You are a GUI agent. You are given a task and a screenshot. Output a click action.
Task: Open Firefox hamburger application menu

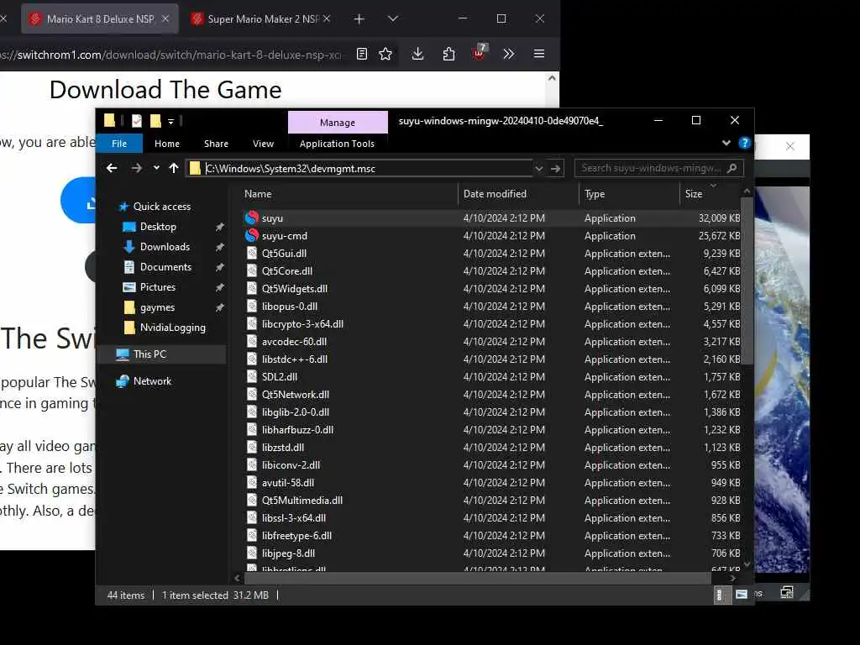(x=539, y=54)
